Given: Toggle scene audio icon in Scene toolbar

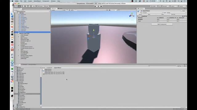Looking at the screenshot, I should click(x=70, y=10).
